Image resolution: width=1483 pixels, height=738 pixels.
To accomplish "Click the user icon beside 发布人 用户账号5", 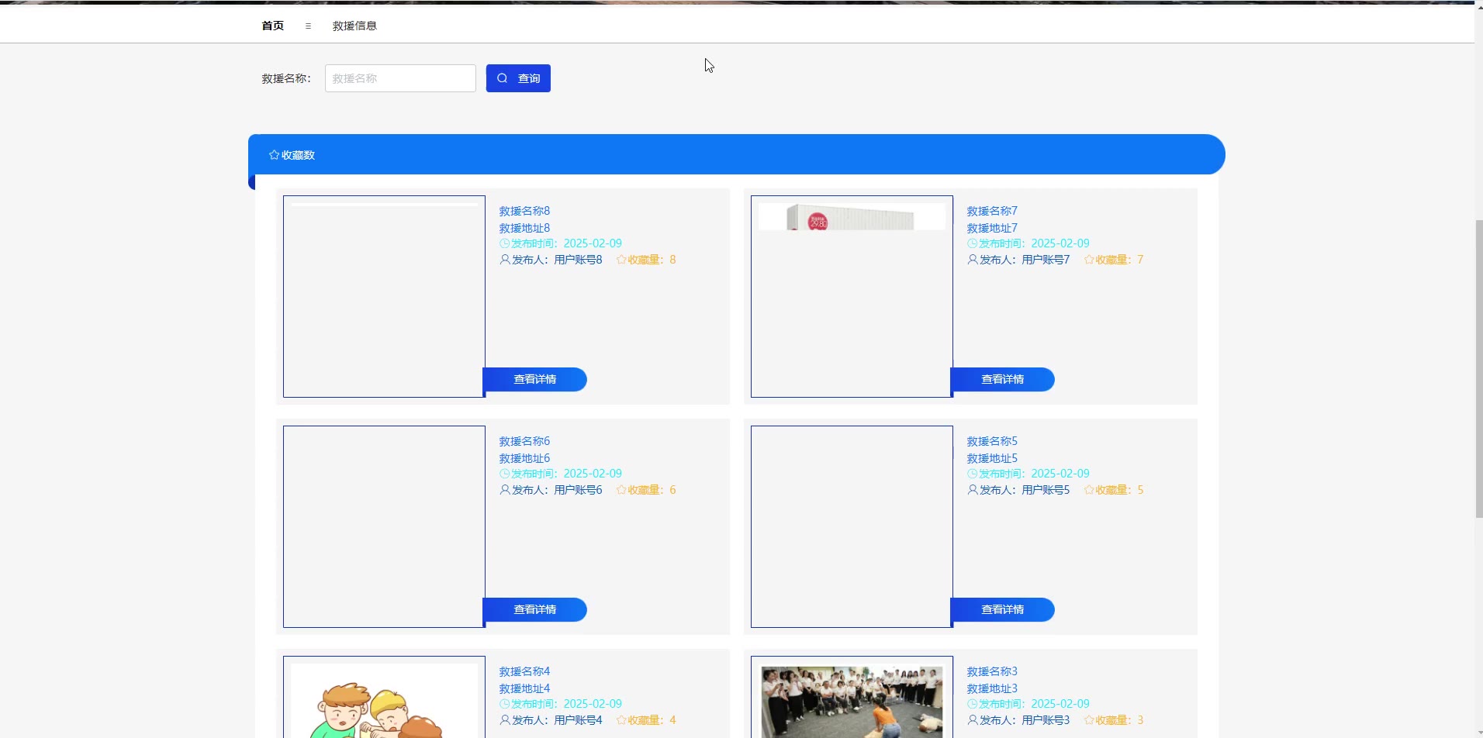I will click(973, 490).
